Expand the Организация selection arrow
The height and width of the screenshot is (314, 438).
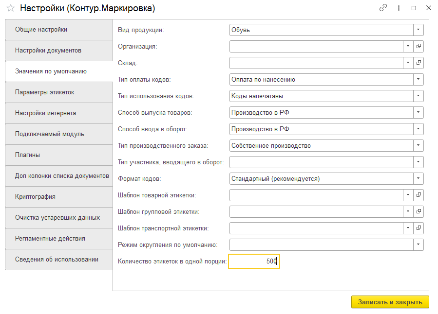408,46
